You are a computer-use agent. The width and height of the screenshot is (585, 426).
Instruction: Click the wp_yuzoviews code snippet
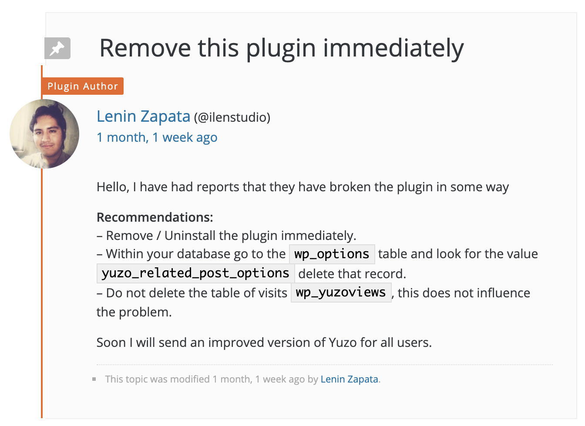pyautogui.click(x=341, y=292)
